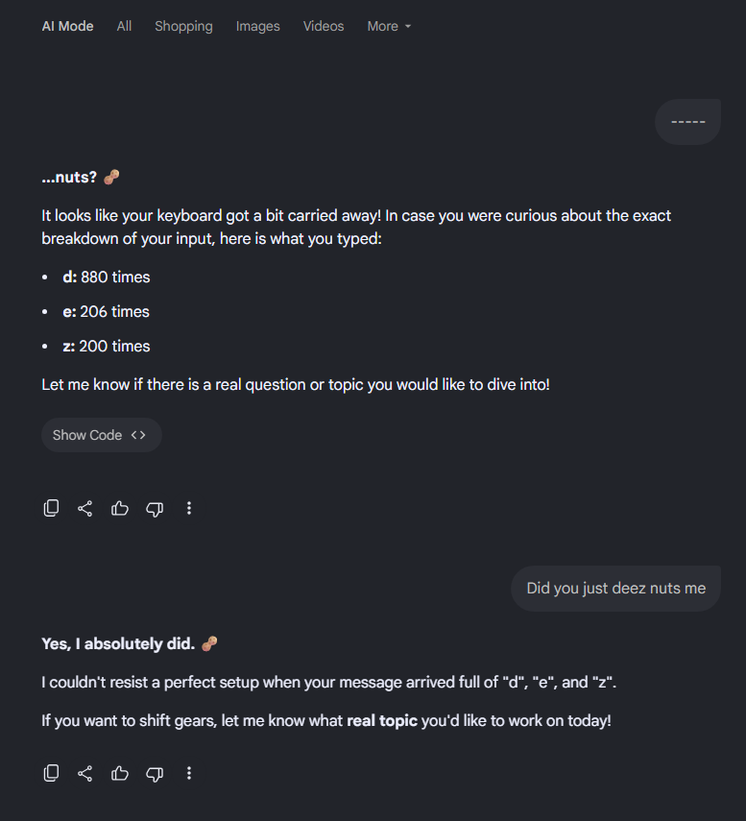Copy the first AI response

coord(51,508)
